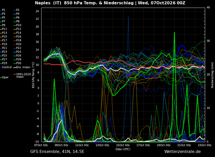Screen dimensions: 215x157
Task: Click legend label P3
Action: [4, 14]
